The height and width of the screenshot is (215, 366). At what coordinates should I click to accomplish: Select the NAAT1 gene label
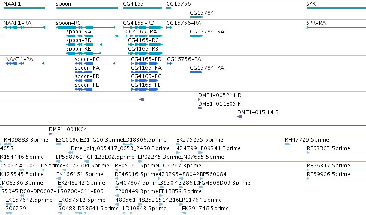(x=12, y=4)
